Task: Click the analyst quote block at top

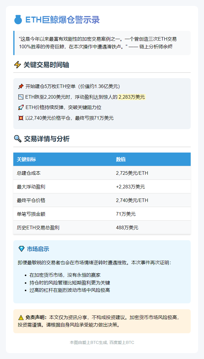Action: pyautogui.click(x=102, y=43)
